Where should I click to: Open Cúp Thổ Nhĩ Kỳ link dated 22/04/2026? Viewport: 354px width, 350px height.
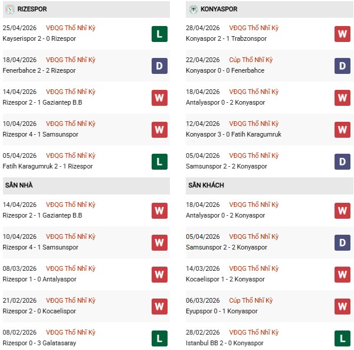248,60
